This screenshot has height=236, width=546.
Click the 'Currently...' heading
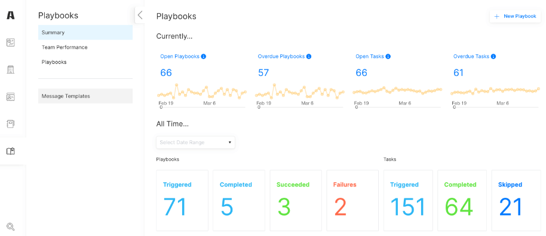tap(174, 36)
